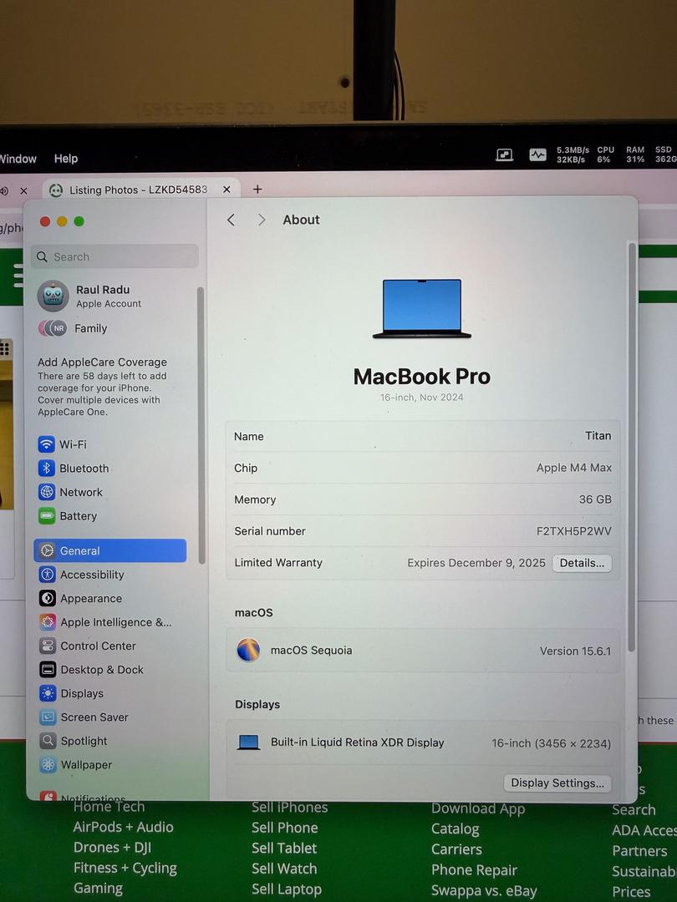The width and height of the screenshot is (677, 902).
Task: Open a new browser tab
Action: (257, 190)
